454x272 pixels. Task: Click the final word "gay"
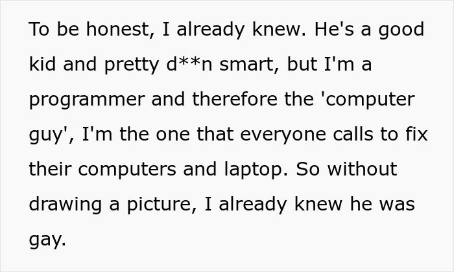coord(46,240)
